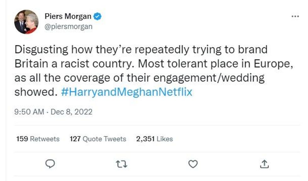
Task: Open the three-dot more options menu
Action: (x=295, y=16)
